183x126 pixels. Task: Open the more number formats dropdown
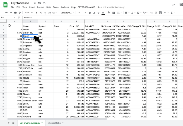[x=55, y=13]
